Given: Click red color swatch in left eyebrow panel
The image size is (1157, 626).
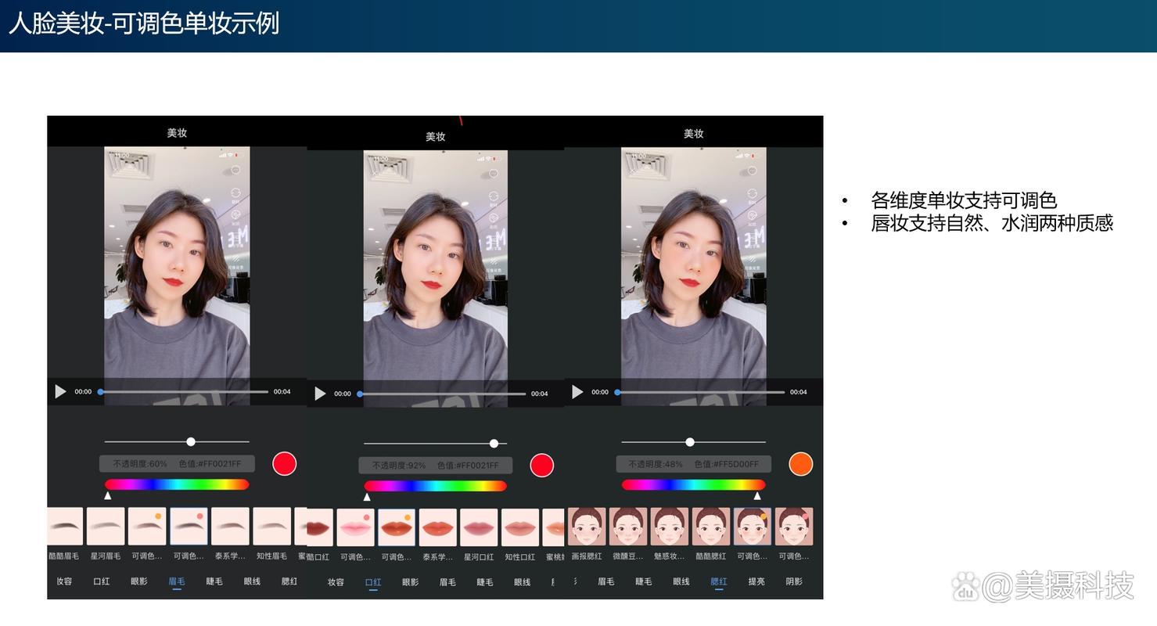Looking at the screenshot, I should pyautogui.click(x=285, y=464).
